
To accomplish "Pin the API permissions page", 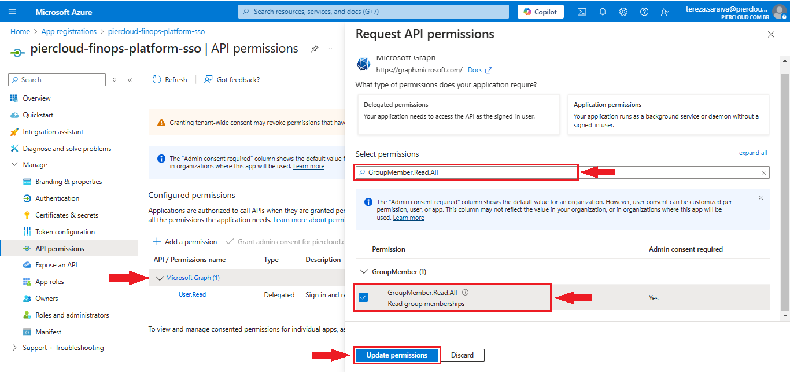I will [x=315, y=49].
